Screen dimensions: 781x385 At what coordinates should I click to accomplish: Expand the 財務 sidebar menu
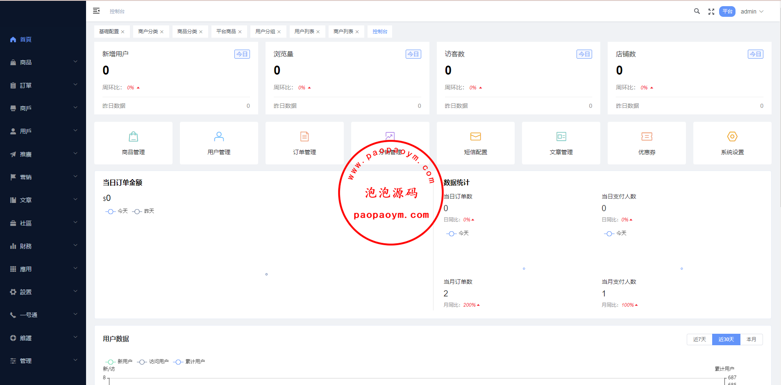click(x=43, y=246)
